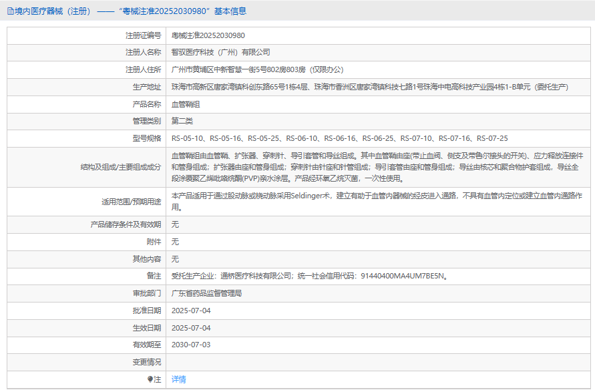595x392 pixels.
Task: Click the 适用范围/预期用途 label
Action: pos(132,202)
